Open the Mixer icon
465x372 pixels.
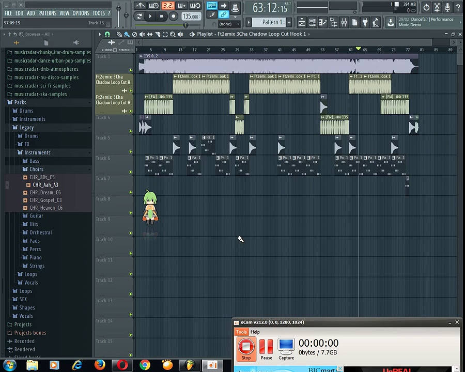[x=344, y=22]
